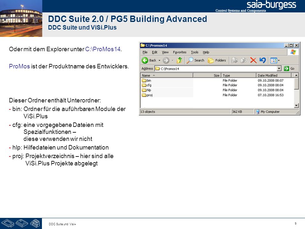Open the Back history dropdown arrow
The width and height of the screenshot is (305, 229).
(x=159, y=60)
